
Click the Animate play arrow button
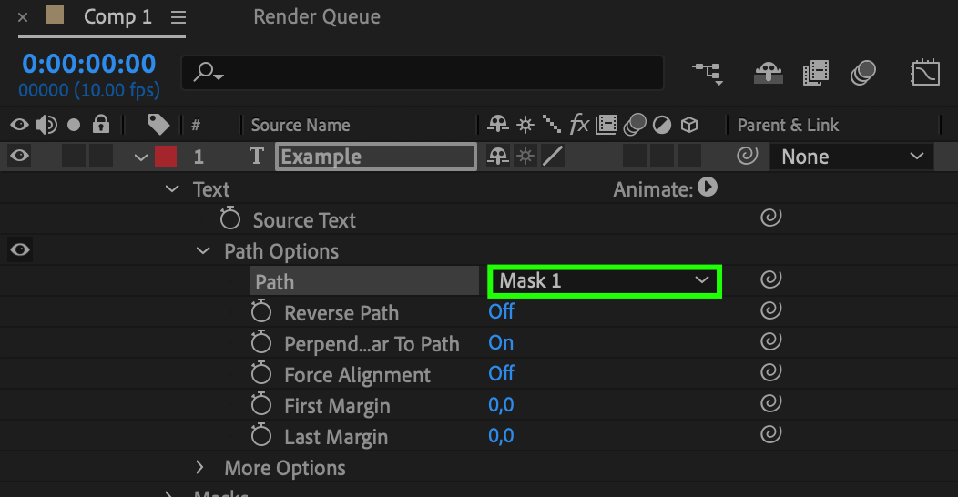tap(708, 188)
